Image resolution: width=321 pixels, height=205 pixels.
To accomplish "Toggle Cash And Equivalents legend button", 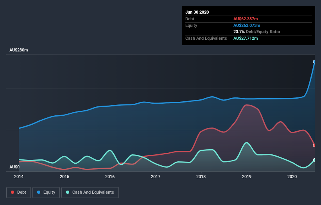I will tap(90, 193).
